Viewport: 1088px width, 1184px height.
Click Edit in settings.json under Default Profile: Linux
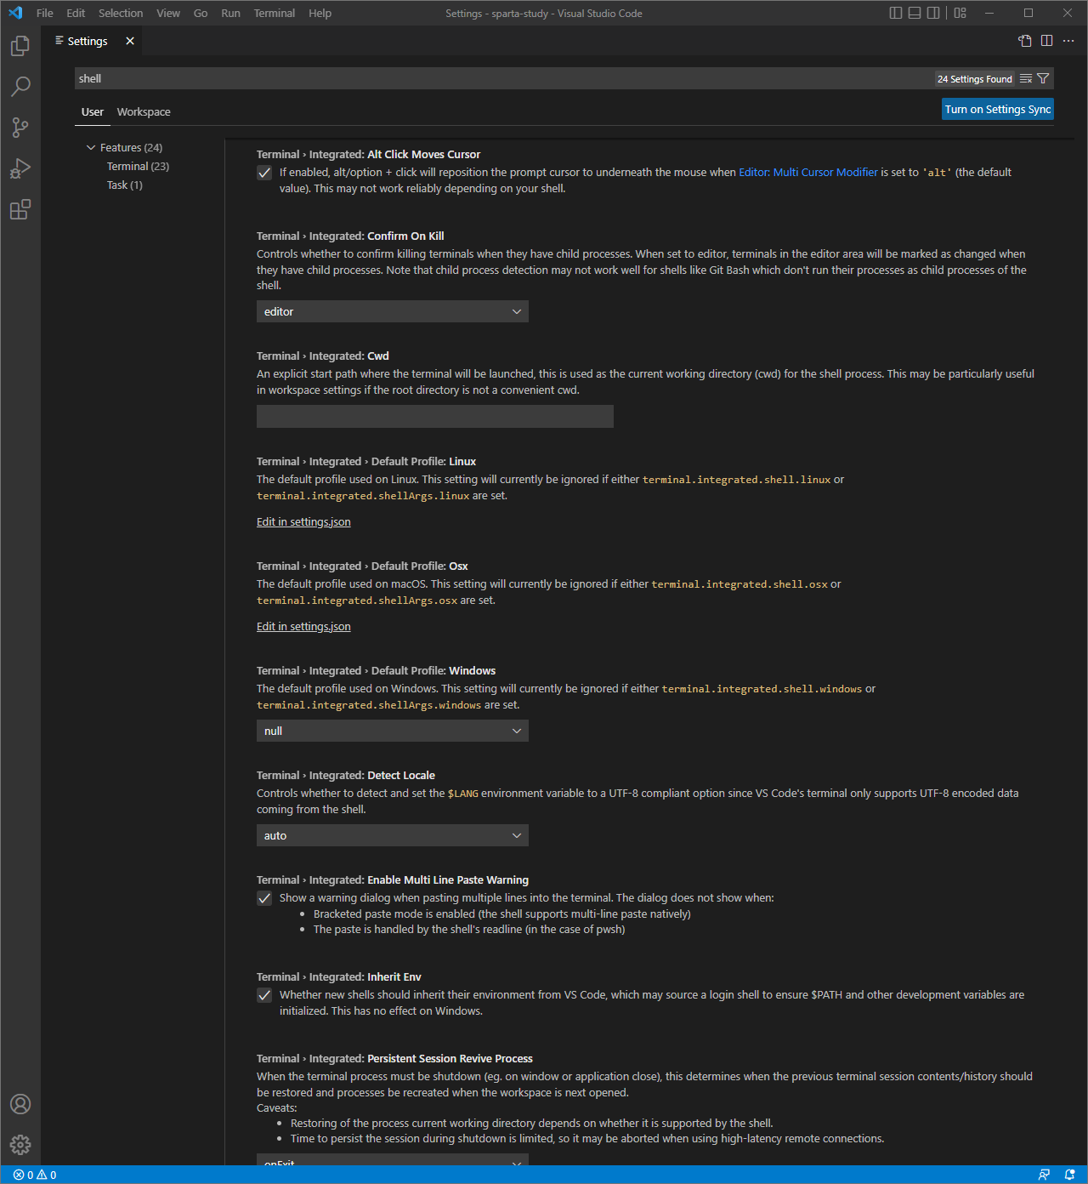point(303,522)
